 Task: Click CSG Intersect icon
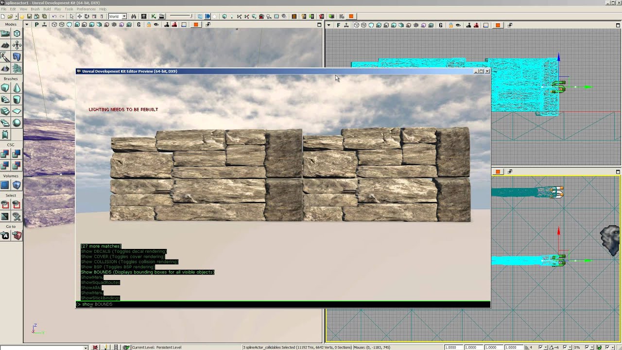pyautogui.click(x=5, y=166)
